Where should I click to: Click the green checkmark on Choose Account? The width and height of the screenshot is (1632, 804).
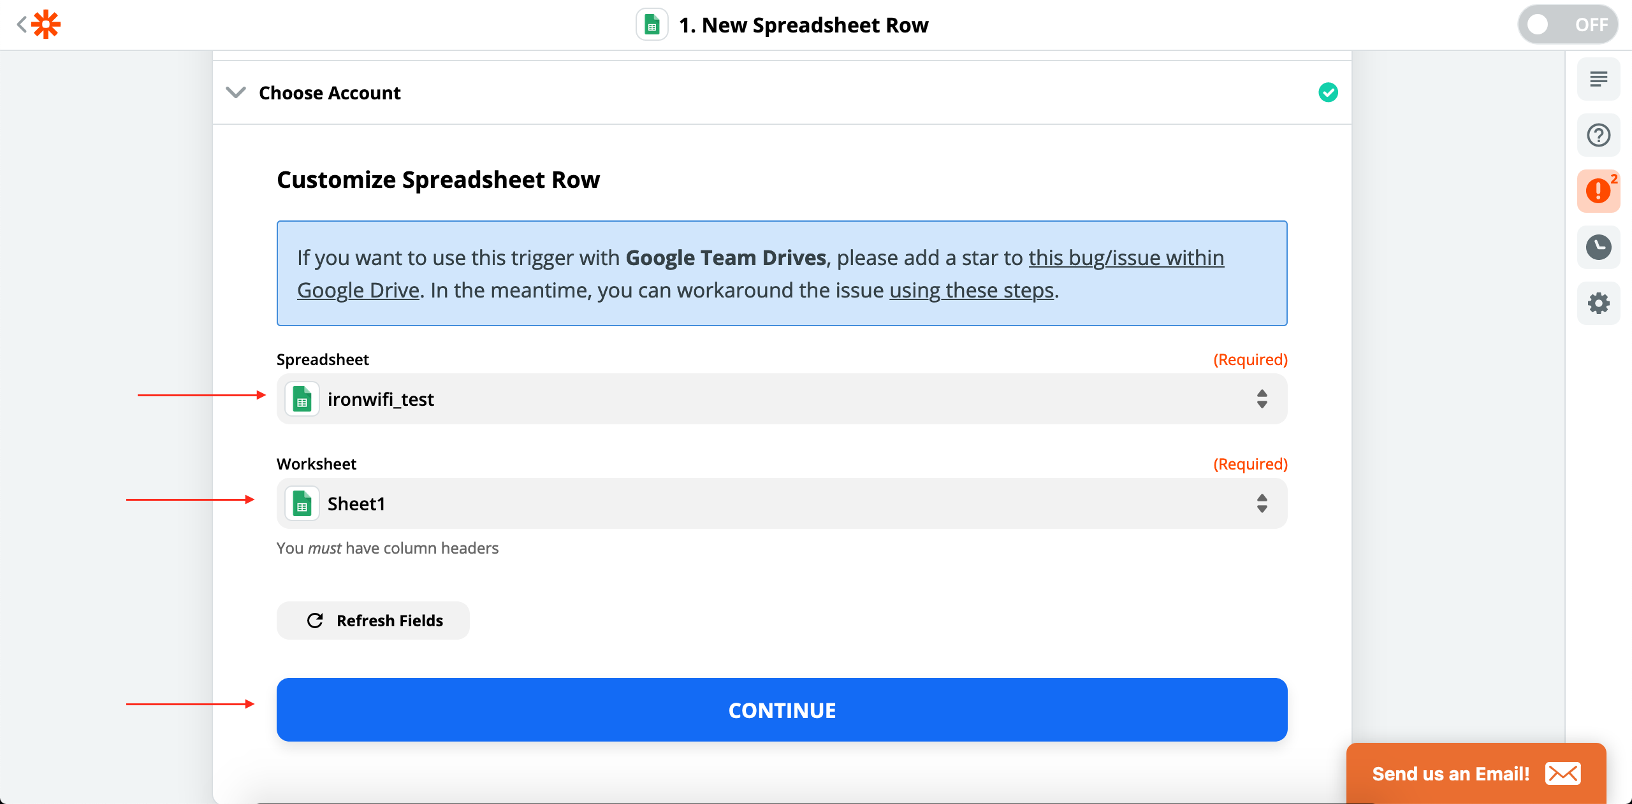pyautogui.click(x=1329, y=92)
